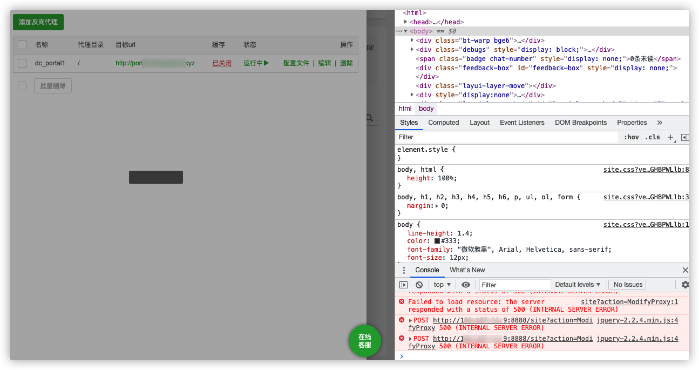Click the 添加反向代理 button

click(x=38, y=22)
